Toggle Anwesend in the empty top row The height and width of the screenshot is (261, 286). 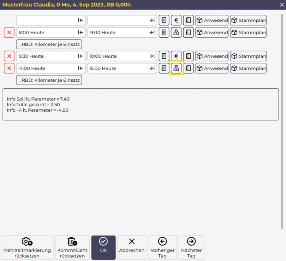click(x=212, y=21)
